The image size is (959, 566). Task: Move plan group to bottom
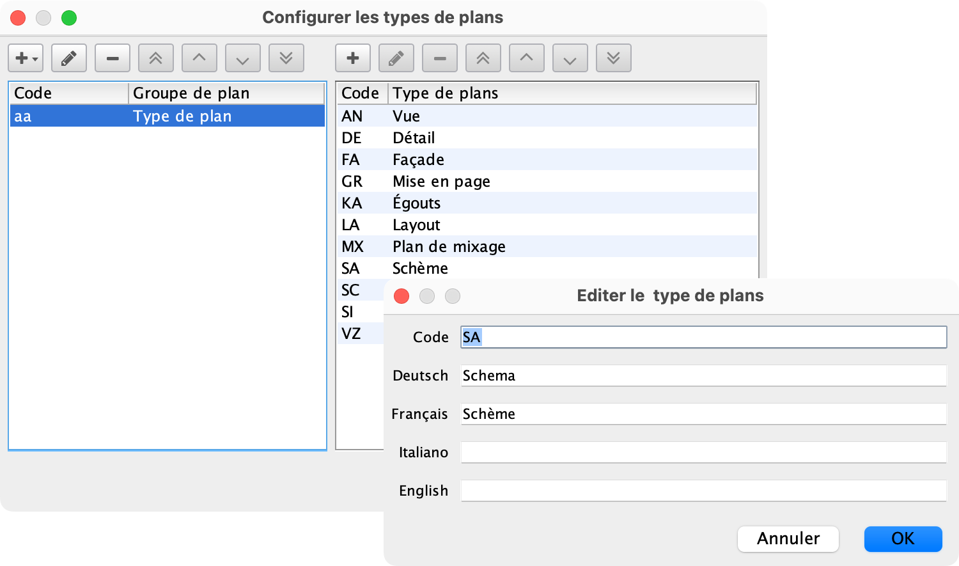click(286, 58)
